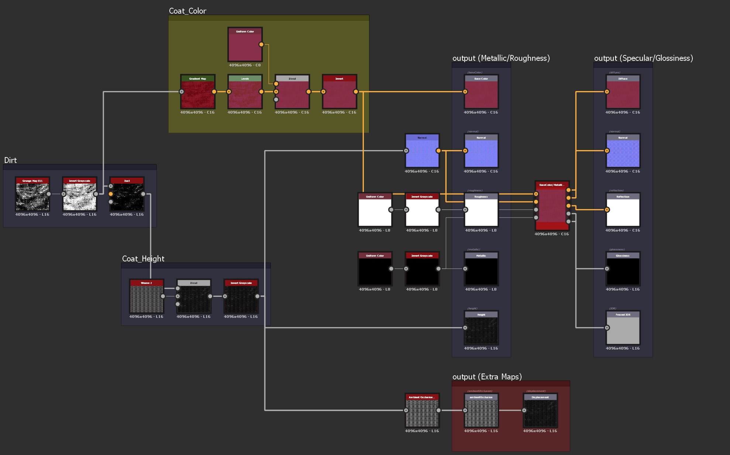This screenshot has height=455, width=730.
Task: Click the Ambient Occlusion filter output connector
Action: pyautogui.click(x=438, y=410)
